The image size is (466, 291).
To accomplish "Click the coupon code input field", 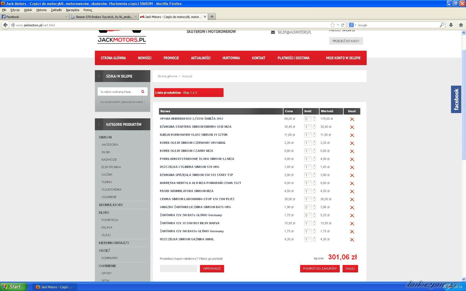I will pyautogui.click(x=178, y=269).
